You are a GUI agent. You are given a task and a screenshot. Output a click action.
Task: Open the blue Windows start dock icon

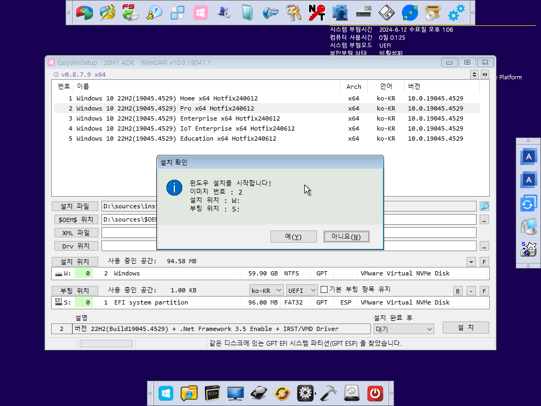coord(165,393)
